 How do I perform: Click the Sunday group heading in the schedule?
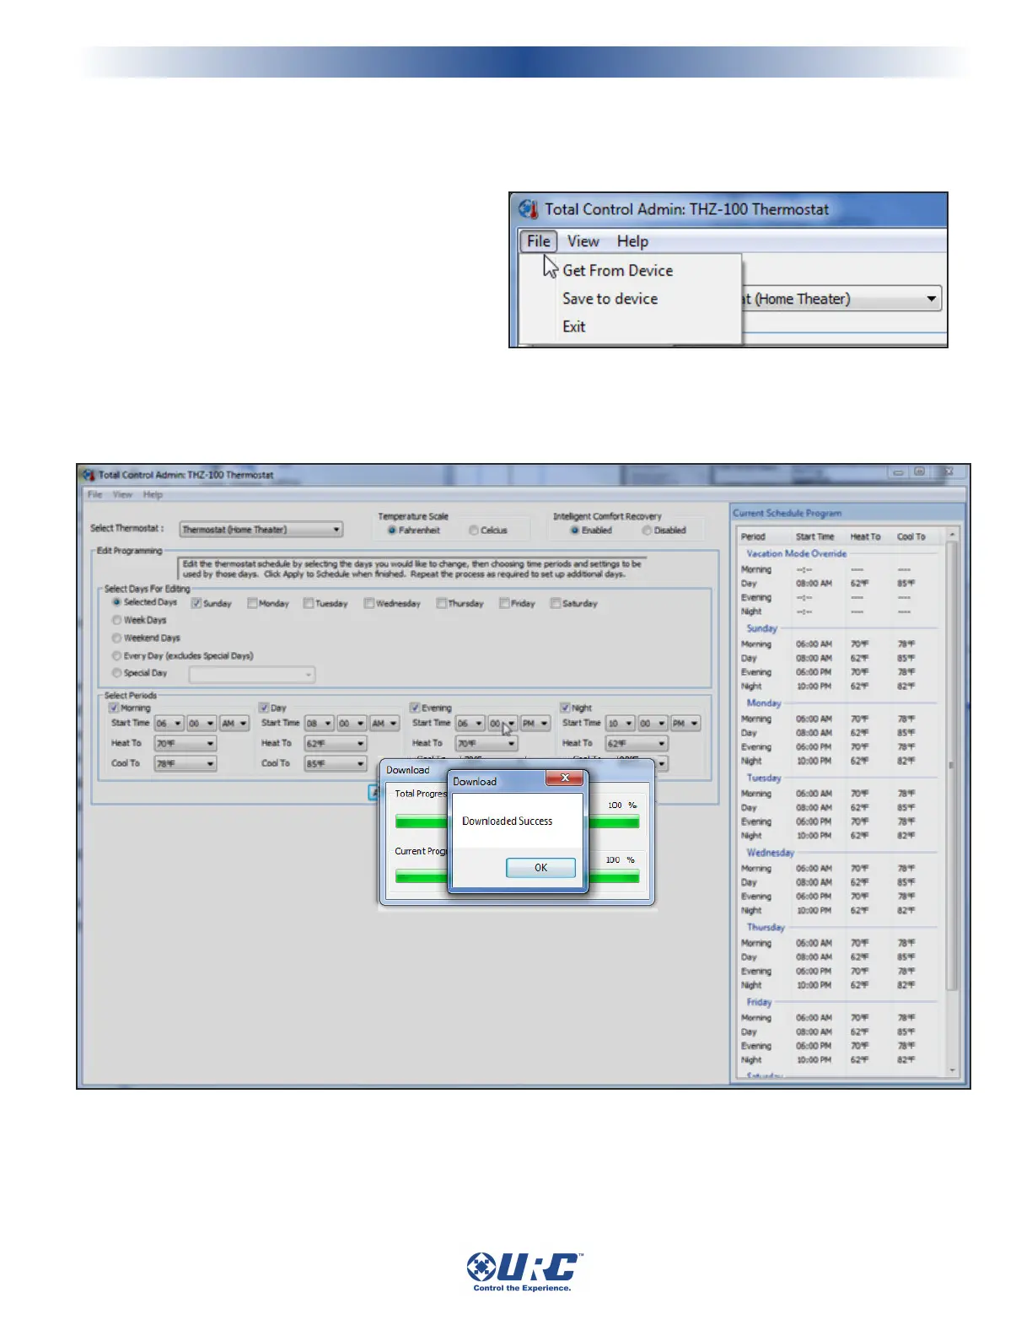pyautogui.click(x=761, y=628)
